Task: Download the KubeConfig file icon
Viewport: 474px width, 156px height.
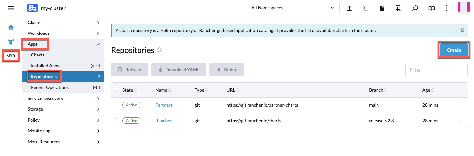Action: coord(382,8)
